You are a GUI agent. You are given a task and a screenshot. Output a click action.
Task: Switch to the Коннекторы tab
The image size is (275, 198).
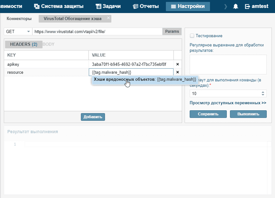19,19
